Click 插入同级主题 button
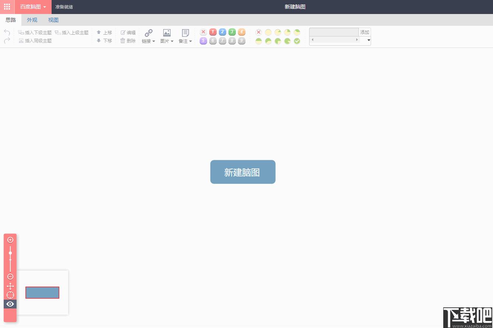The width and height of the screenshot is (493, 328). click(35, 41)
